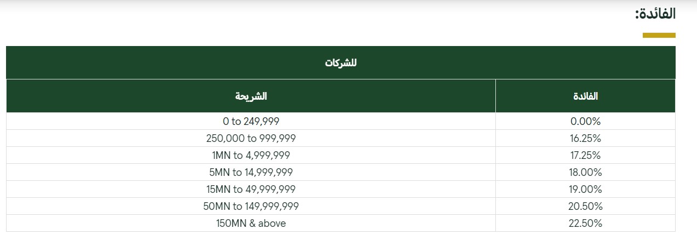Click the 1MN to 4,999,999 tier cell
Viewport: 697px width, 240px height.
[x=251, y=155]
